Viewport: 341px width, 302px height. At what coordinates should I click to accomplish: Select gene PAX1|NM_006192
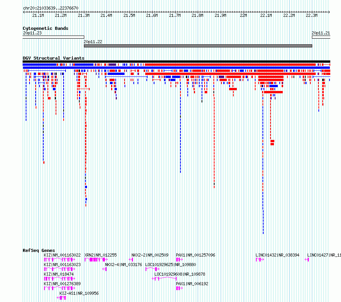[192, 284]
